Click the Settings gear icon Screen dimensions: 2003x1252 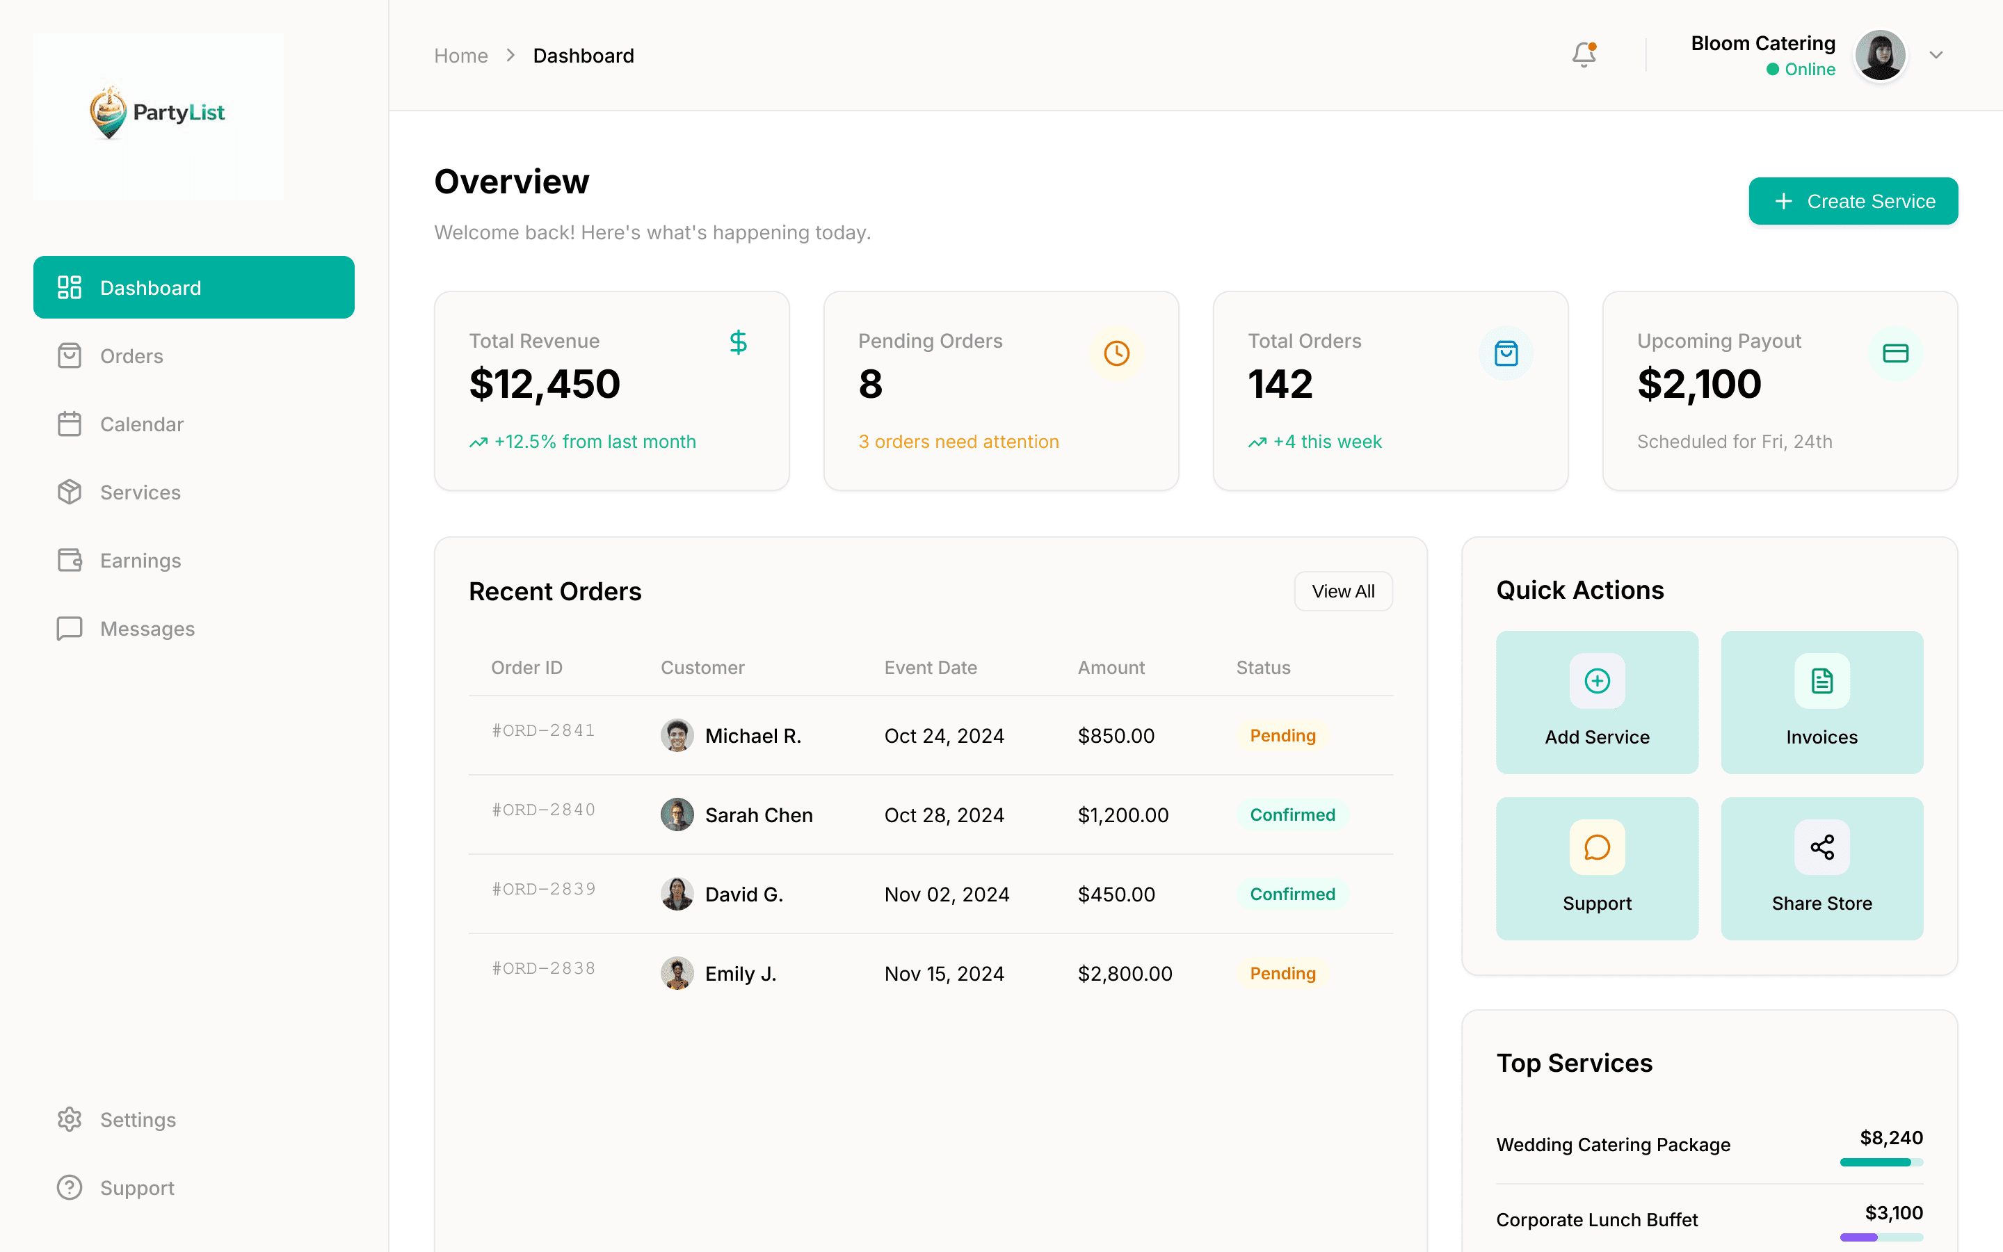(70, 1120)
